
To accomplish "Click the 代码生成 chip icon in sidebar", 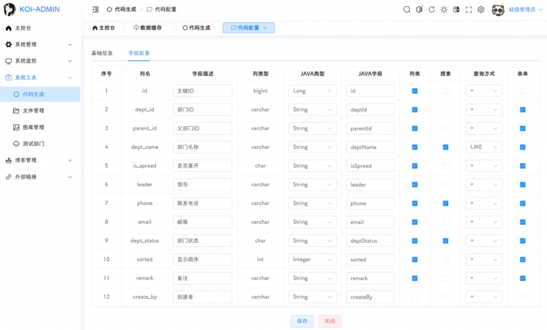I will click(16, 94).
